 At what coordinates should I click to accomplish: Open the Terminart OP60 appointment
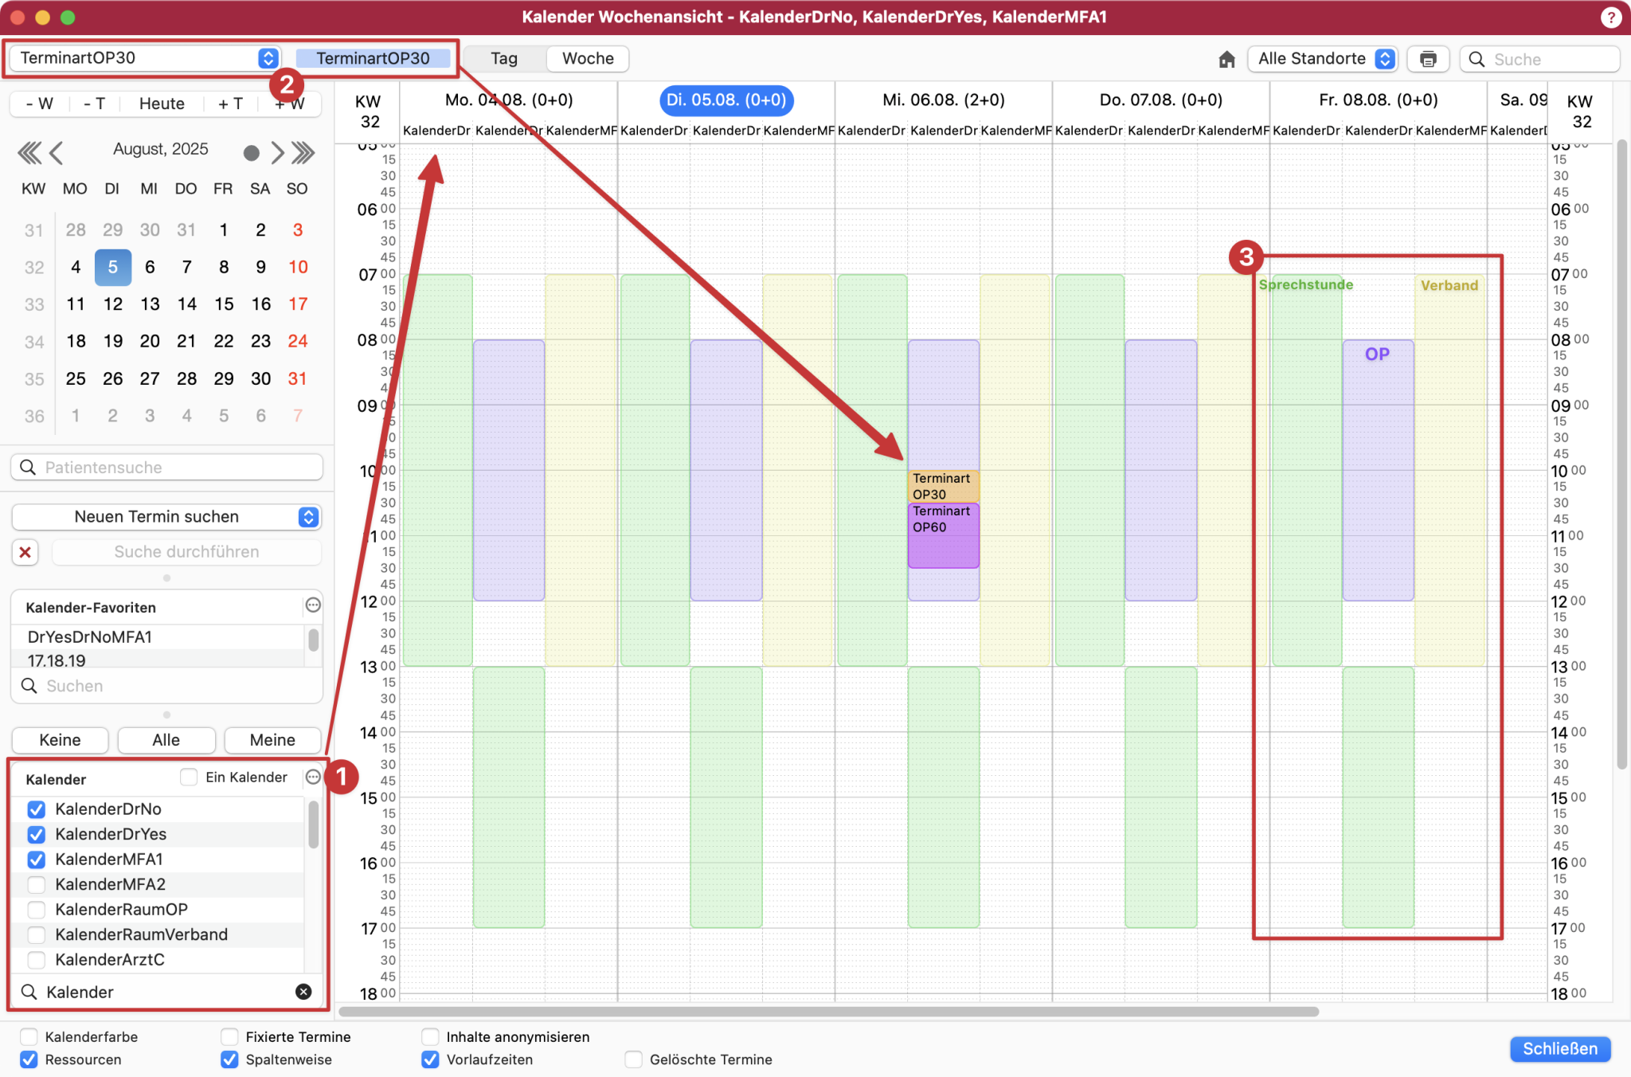pos(943,535)
